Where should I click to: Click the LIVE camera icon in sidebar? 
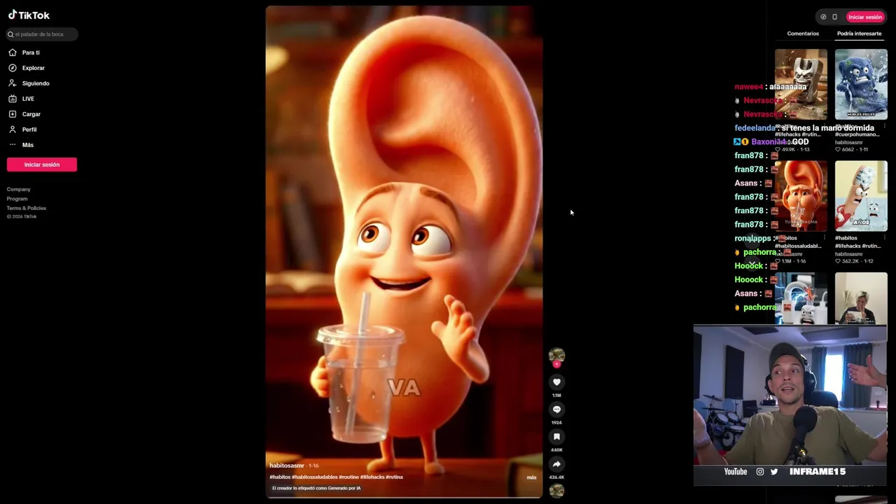13,99
